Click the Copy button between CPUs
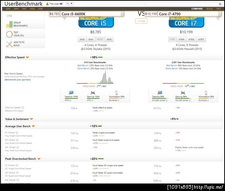 (141, 21)
